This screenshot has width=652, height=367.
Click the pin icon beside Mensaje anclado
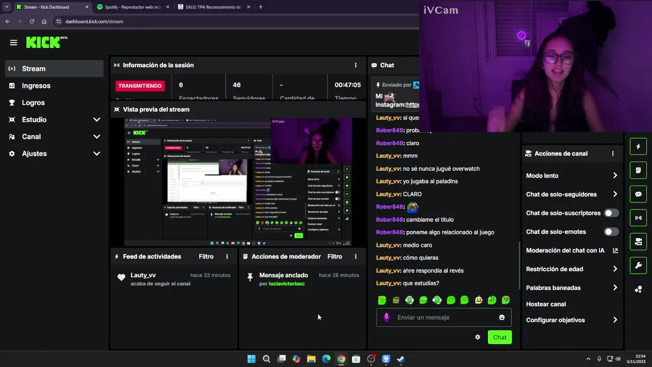250,277
